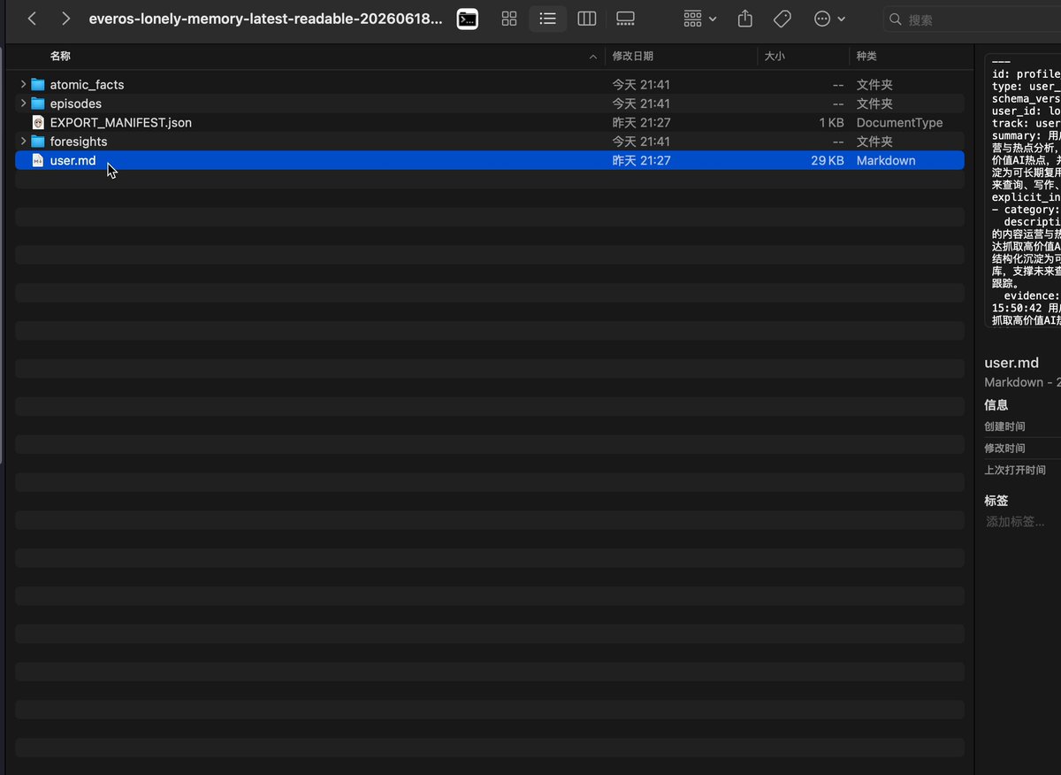Image resolution: width=1061 pixels, height=775 pixels.
Task: Sort by the 大小 column header
Action: (775, 56)
